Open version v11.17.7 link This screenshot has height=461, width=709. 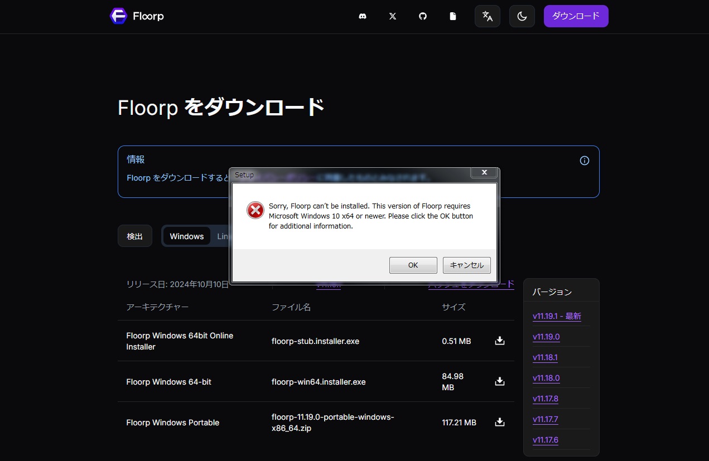(x=545, y=419)
